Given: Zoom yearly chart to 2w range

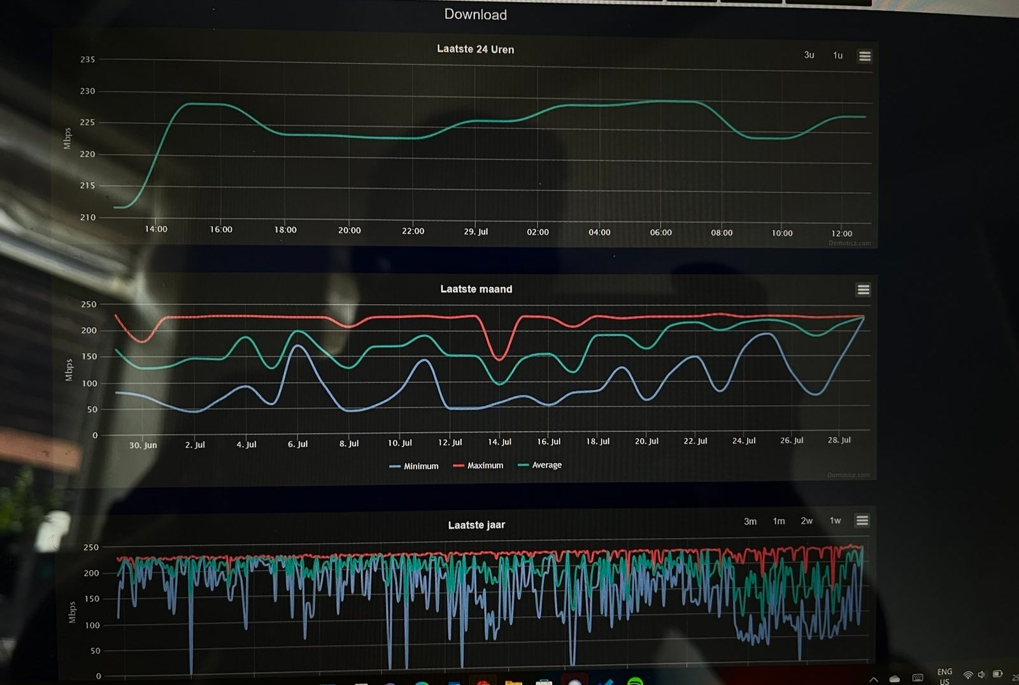Looking at the screenshot, I should tap(806, 520).
